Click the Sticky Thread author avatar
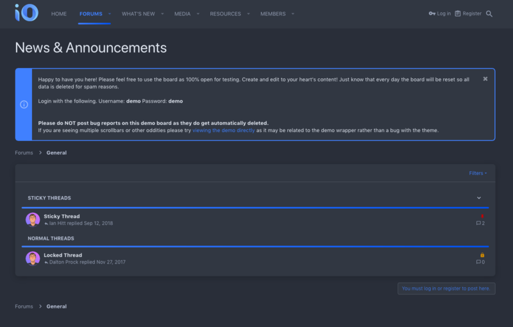513x327 pixels. coord(33,220)
